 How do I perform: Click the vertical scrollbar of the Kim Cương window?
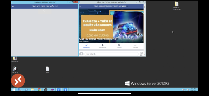[x=144, y=30]
